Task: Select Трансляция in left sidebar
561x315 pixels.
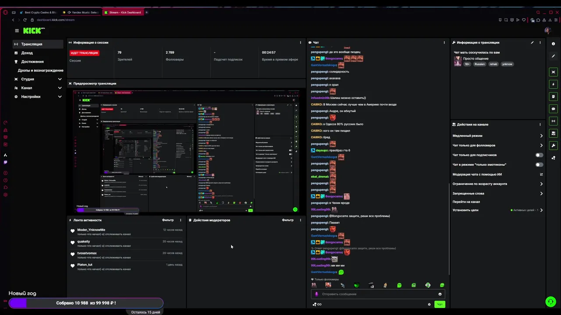Action: click(x=38, y=44)
